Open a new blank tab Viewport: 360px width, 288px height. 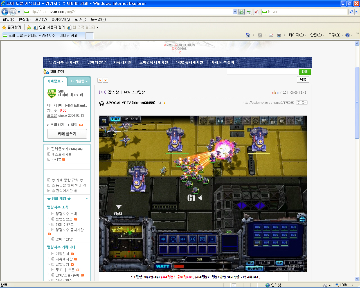coord(90,36)
